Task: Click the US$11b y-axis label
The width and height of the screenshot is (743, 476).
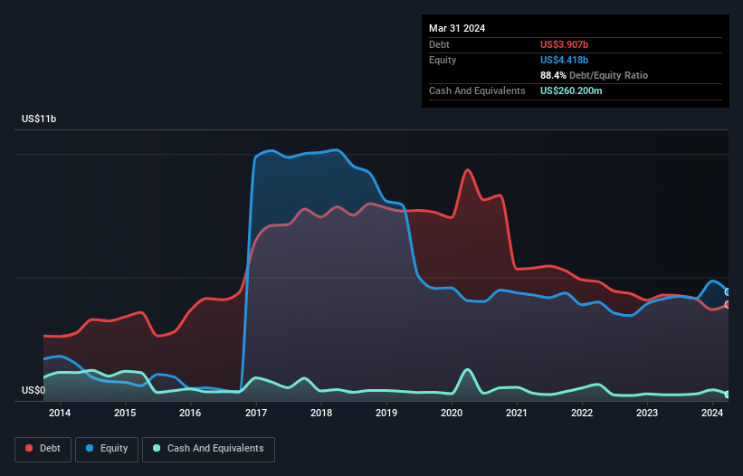Action: coord(39,119)
